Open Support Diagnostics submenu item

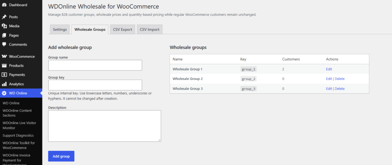18,136
